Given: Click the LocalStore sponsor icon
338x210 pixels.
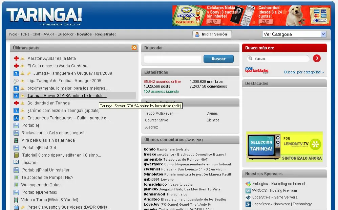Looking at the screenshot, I should pos(248,204).
